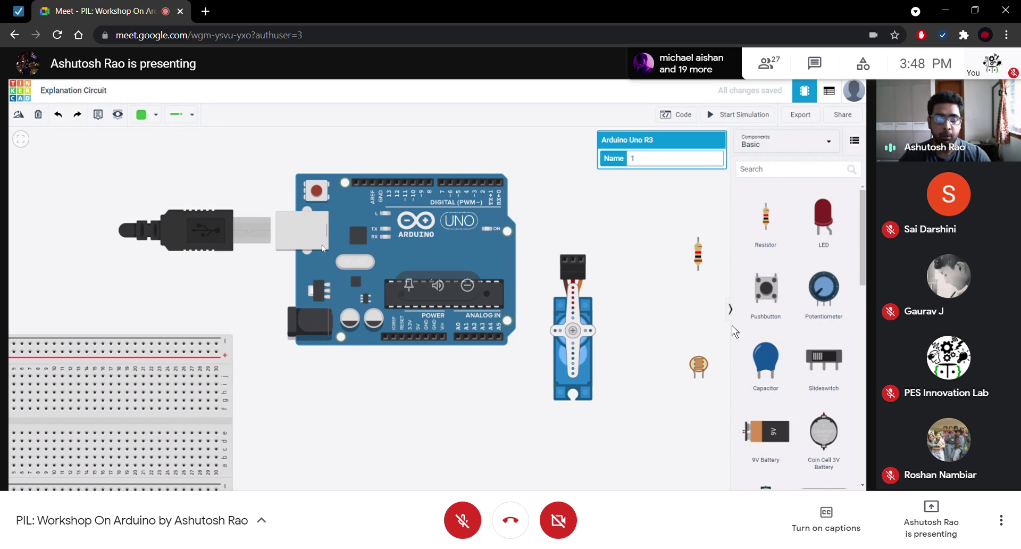Click Ashutosh Rao is presenting button
The width and height of the screenshot is (1021, 549).
(931, 520)
